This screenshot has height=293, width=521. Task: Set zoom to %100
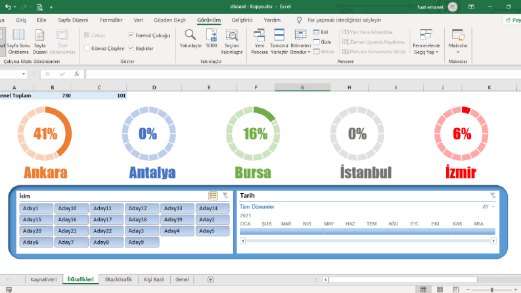coord(212,39)
